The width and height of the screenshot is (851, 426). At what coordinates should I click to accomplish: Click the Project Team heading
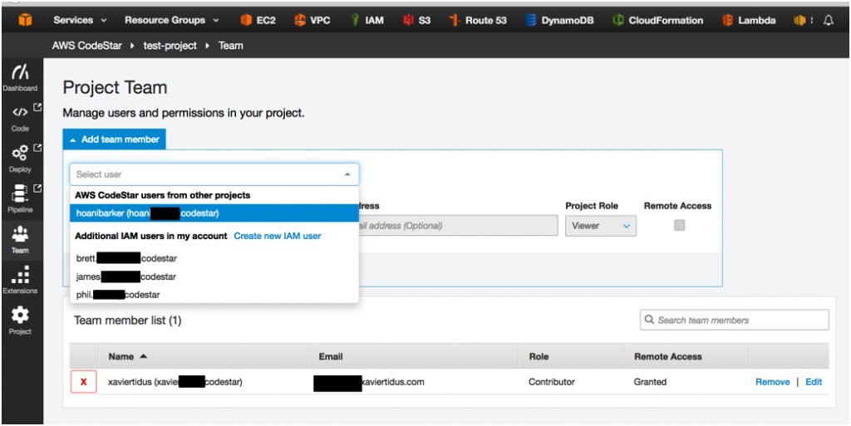[x=115, y=88]
